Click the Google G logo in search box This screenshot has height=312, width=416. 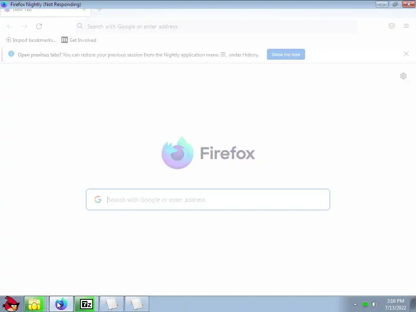(x=98, y=199)
